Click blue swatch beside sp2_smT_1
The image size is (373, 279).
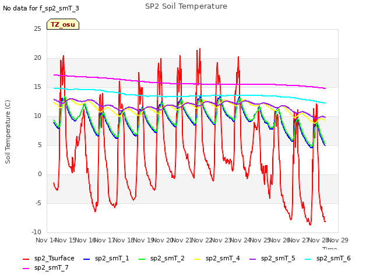tap(87, 259)
